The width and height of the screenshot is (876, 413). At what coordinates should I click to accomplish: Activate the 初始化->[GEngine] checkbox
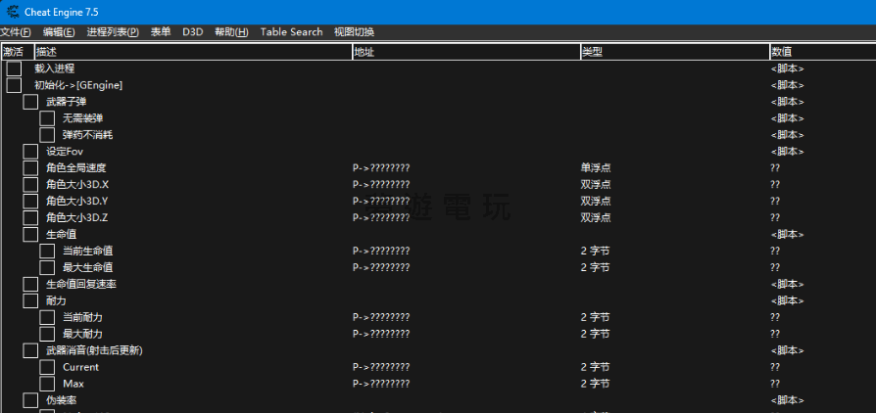(14, 85)
